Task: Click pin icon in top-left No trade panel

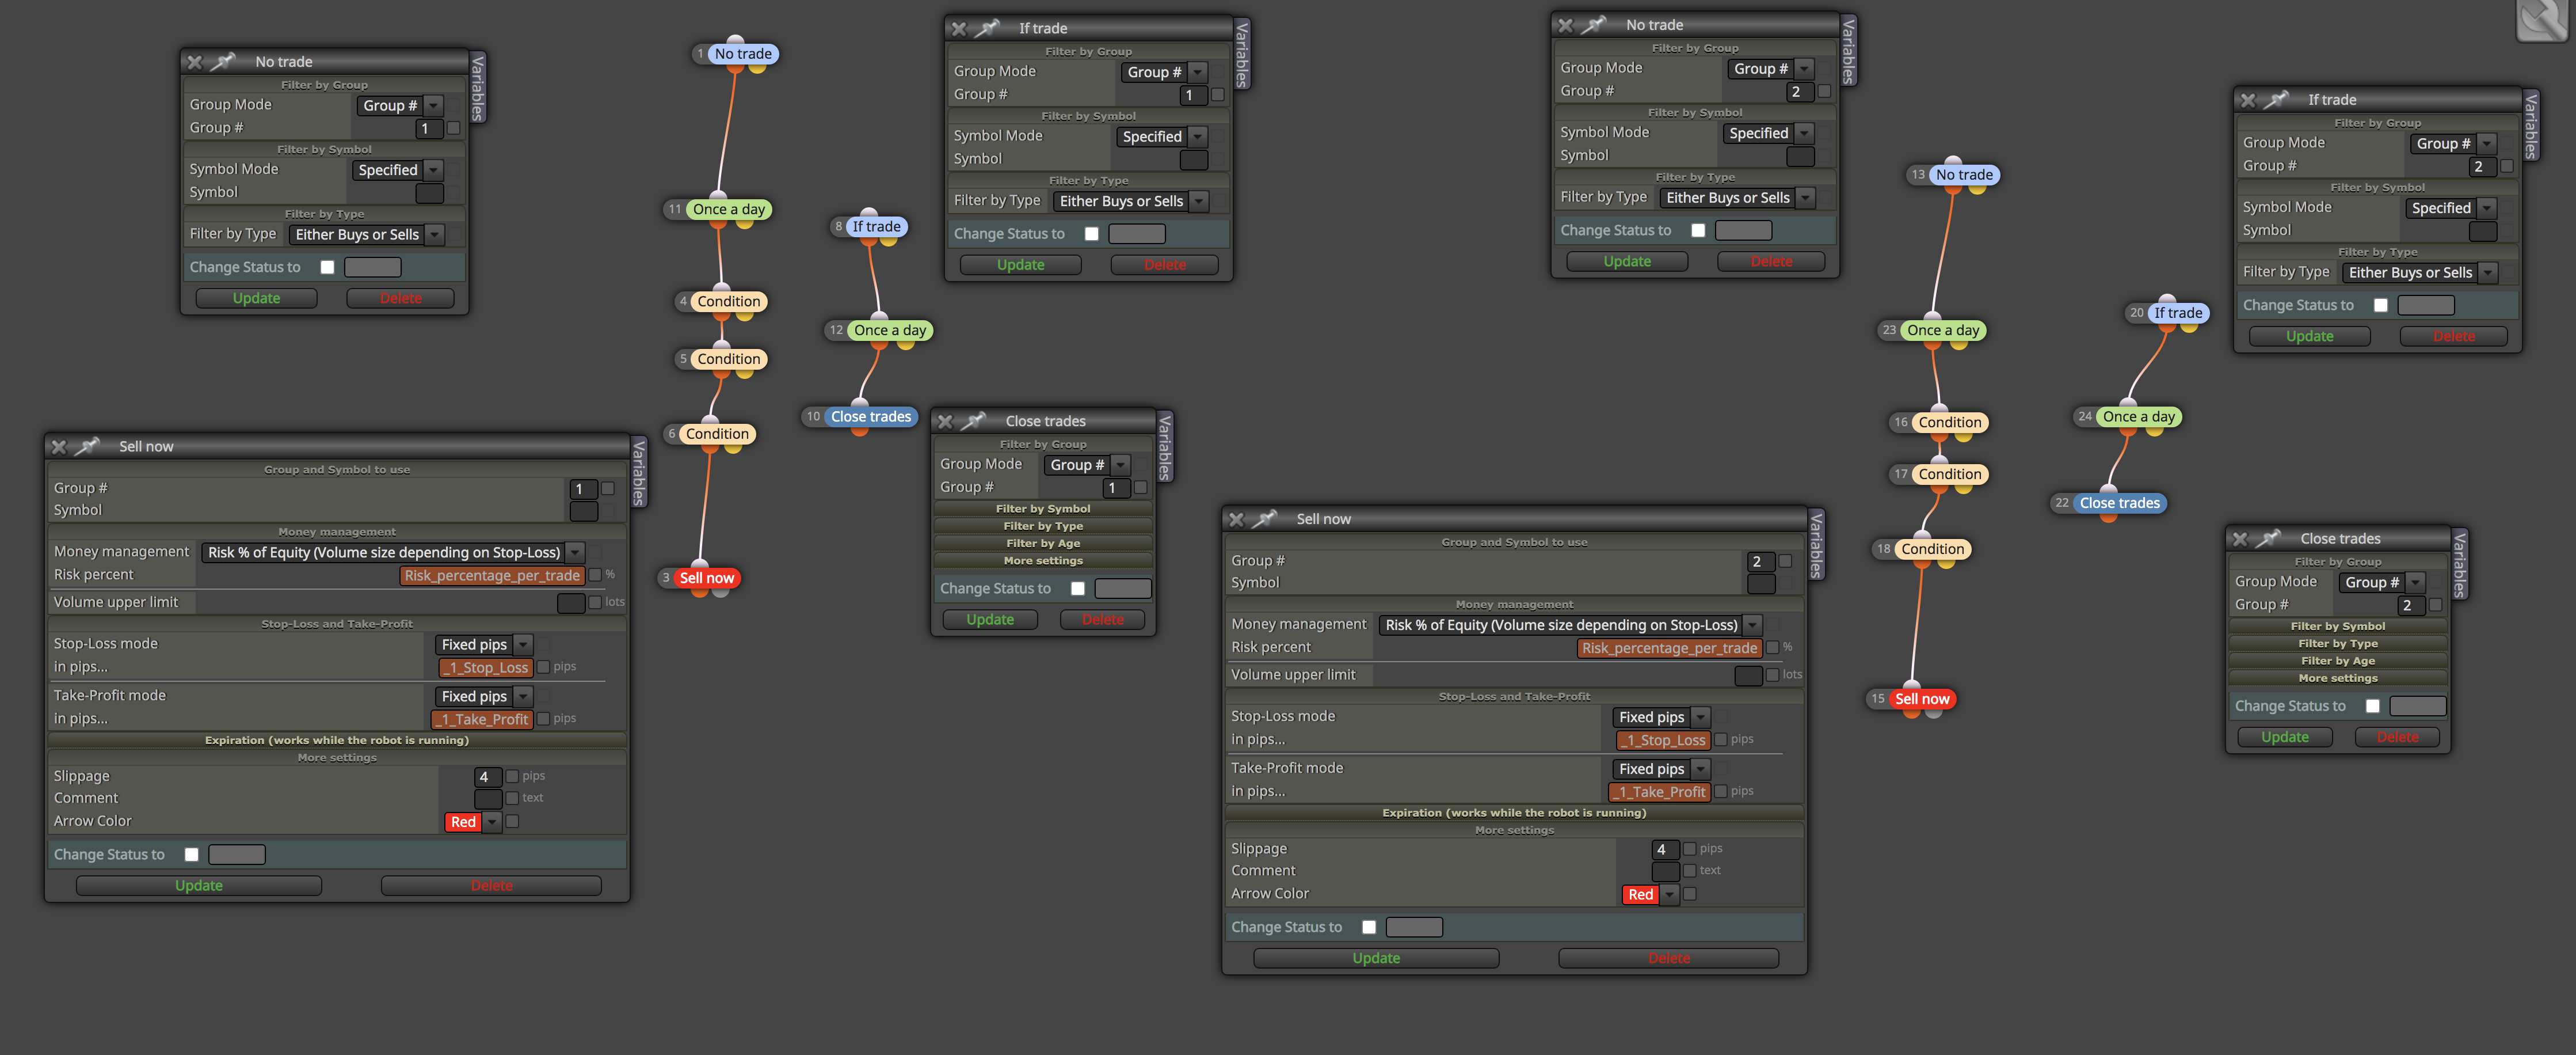Action: (x=223, y=62)
